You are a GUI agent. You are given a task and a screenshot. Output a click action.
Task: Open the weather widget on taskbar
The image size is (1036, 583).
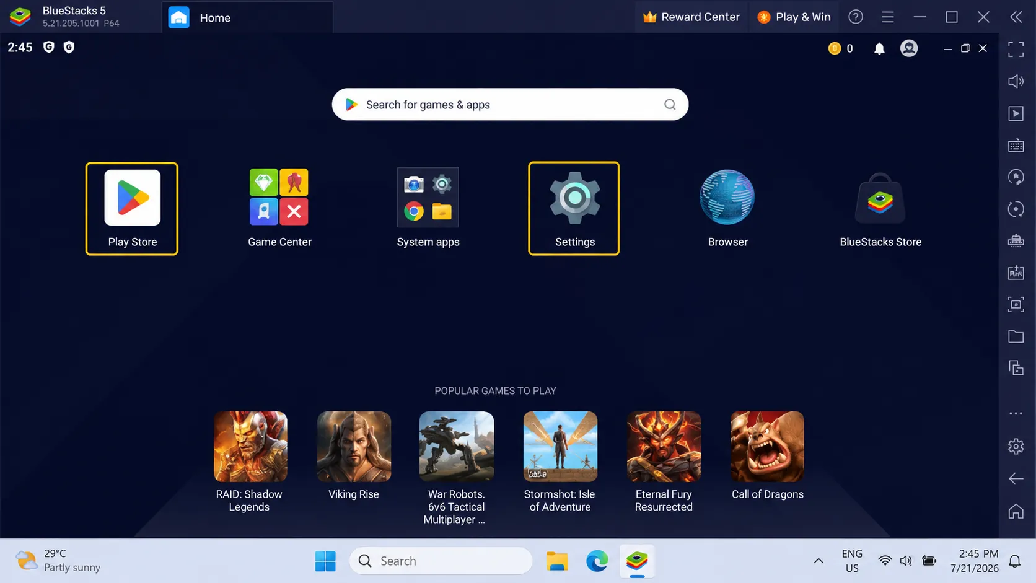58,561
